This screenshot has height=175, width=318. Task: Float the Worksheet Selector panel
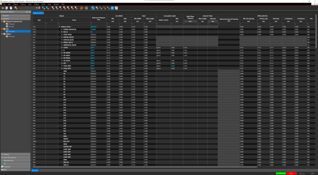pos(27,12)
